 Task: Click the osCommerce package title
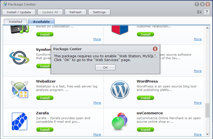(150, 113)
